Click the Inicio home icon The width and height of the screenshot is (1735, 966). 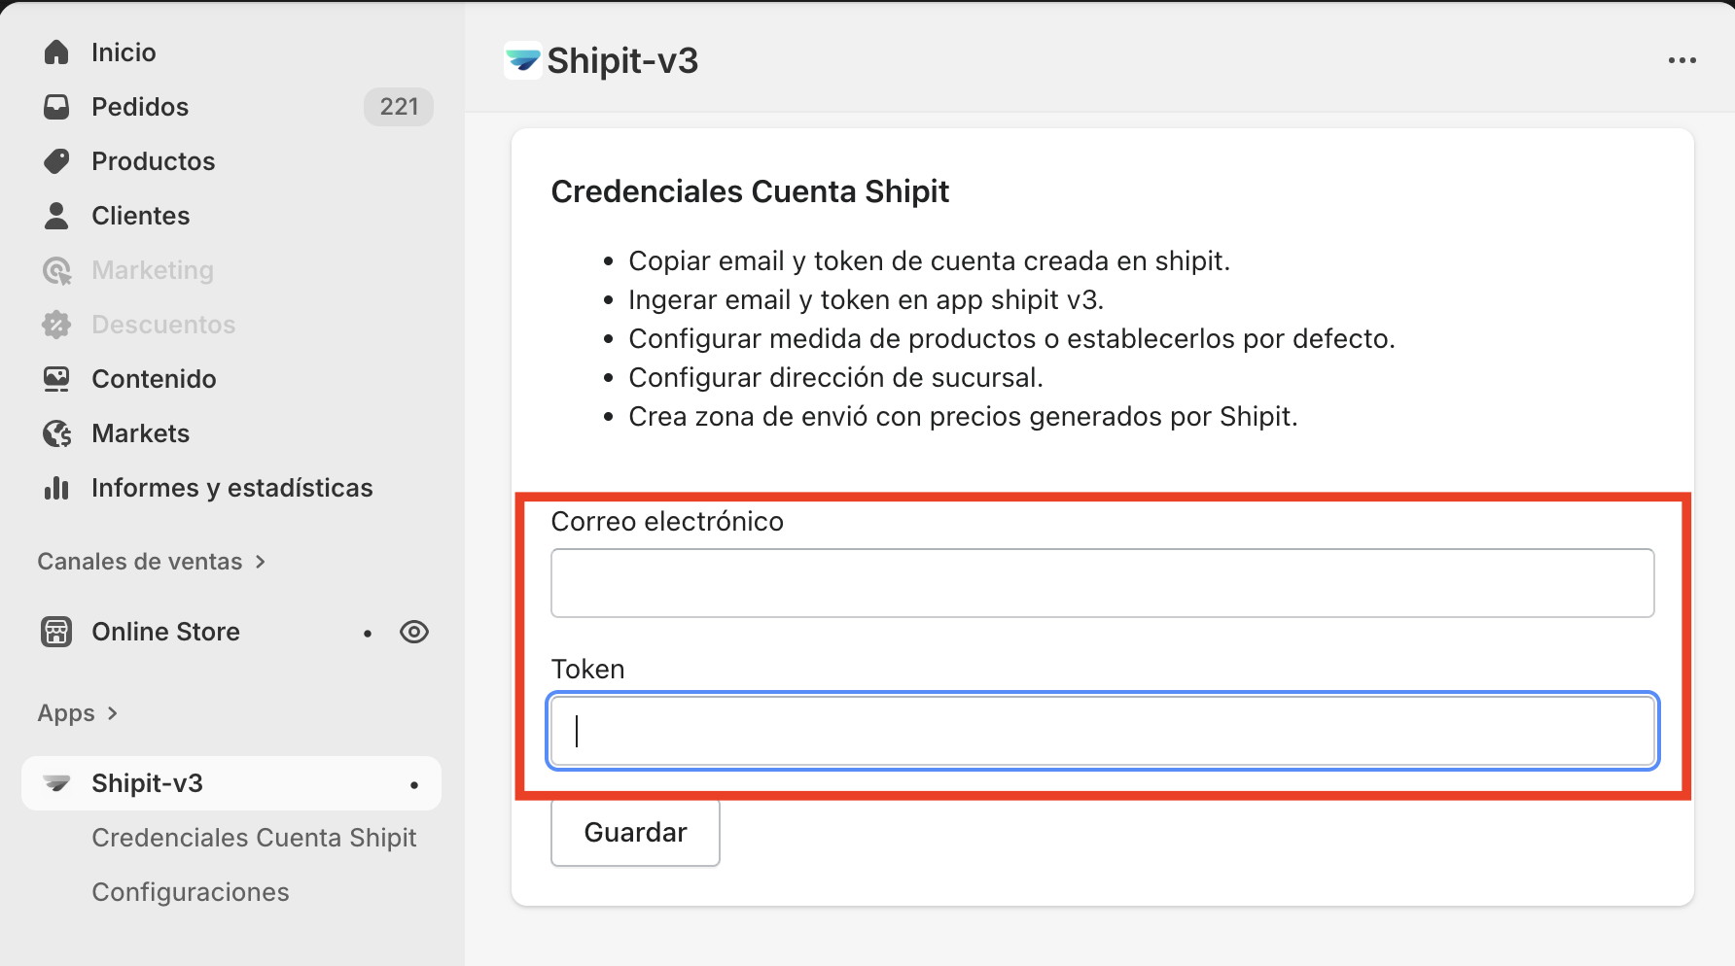click(56, 52)
